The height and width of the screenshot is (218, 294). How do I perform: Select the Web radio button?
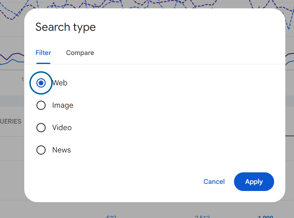(x=41, y=83)
